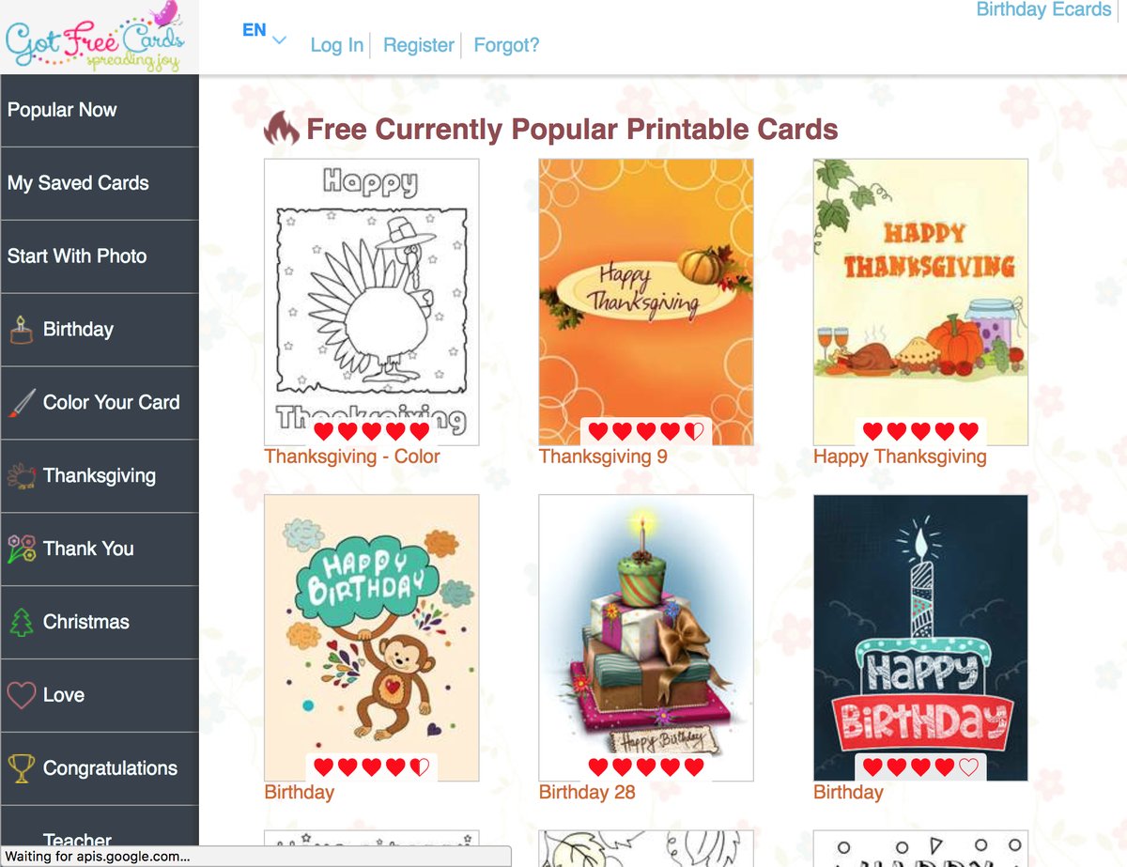Click the Register link
This screenshot has width=1127, height=867.
419,45
